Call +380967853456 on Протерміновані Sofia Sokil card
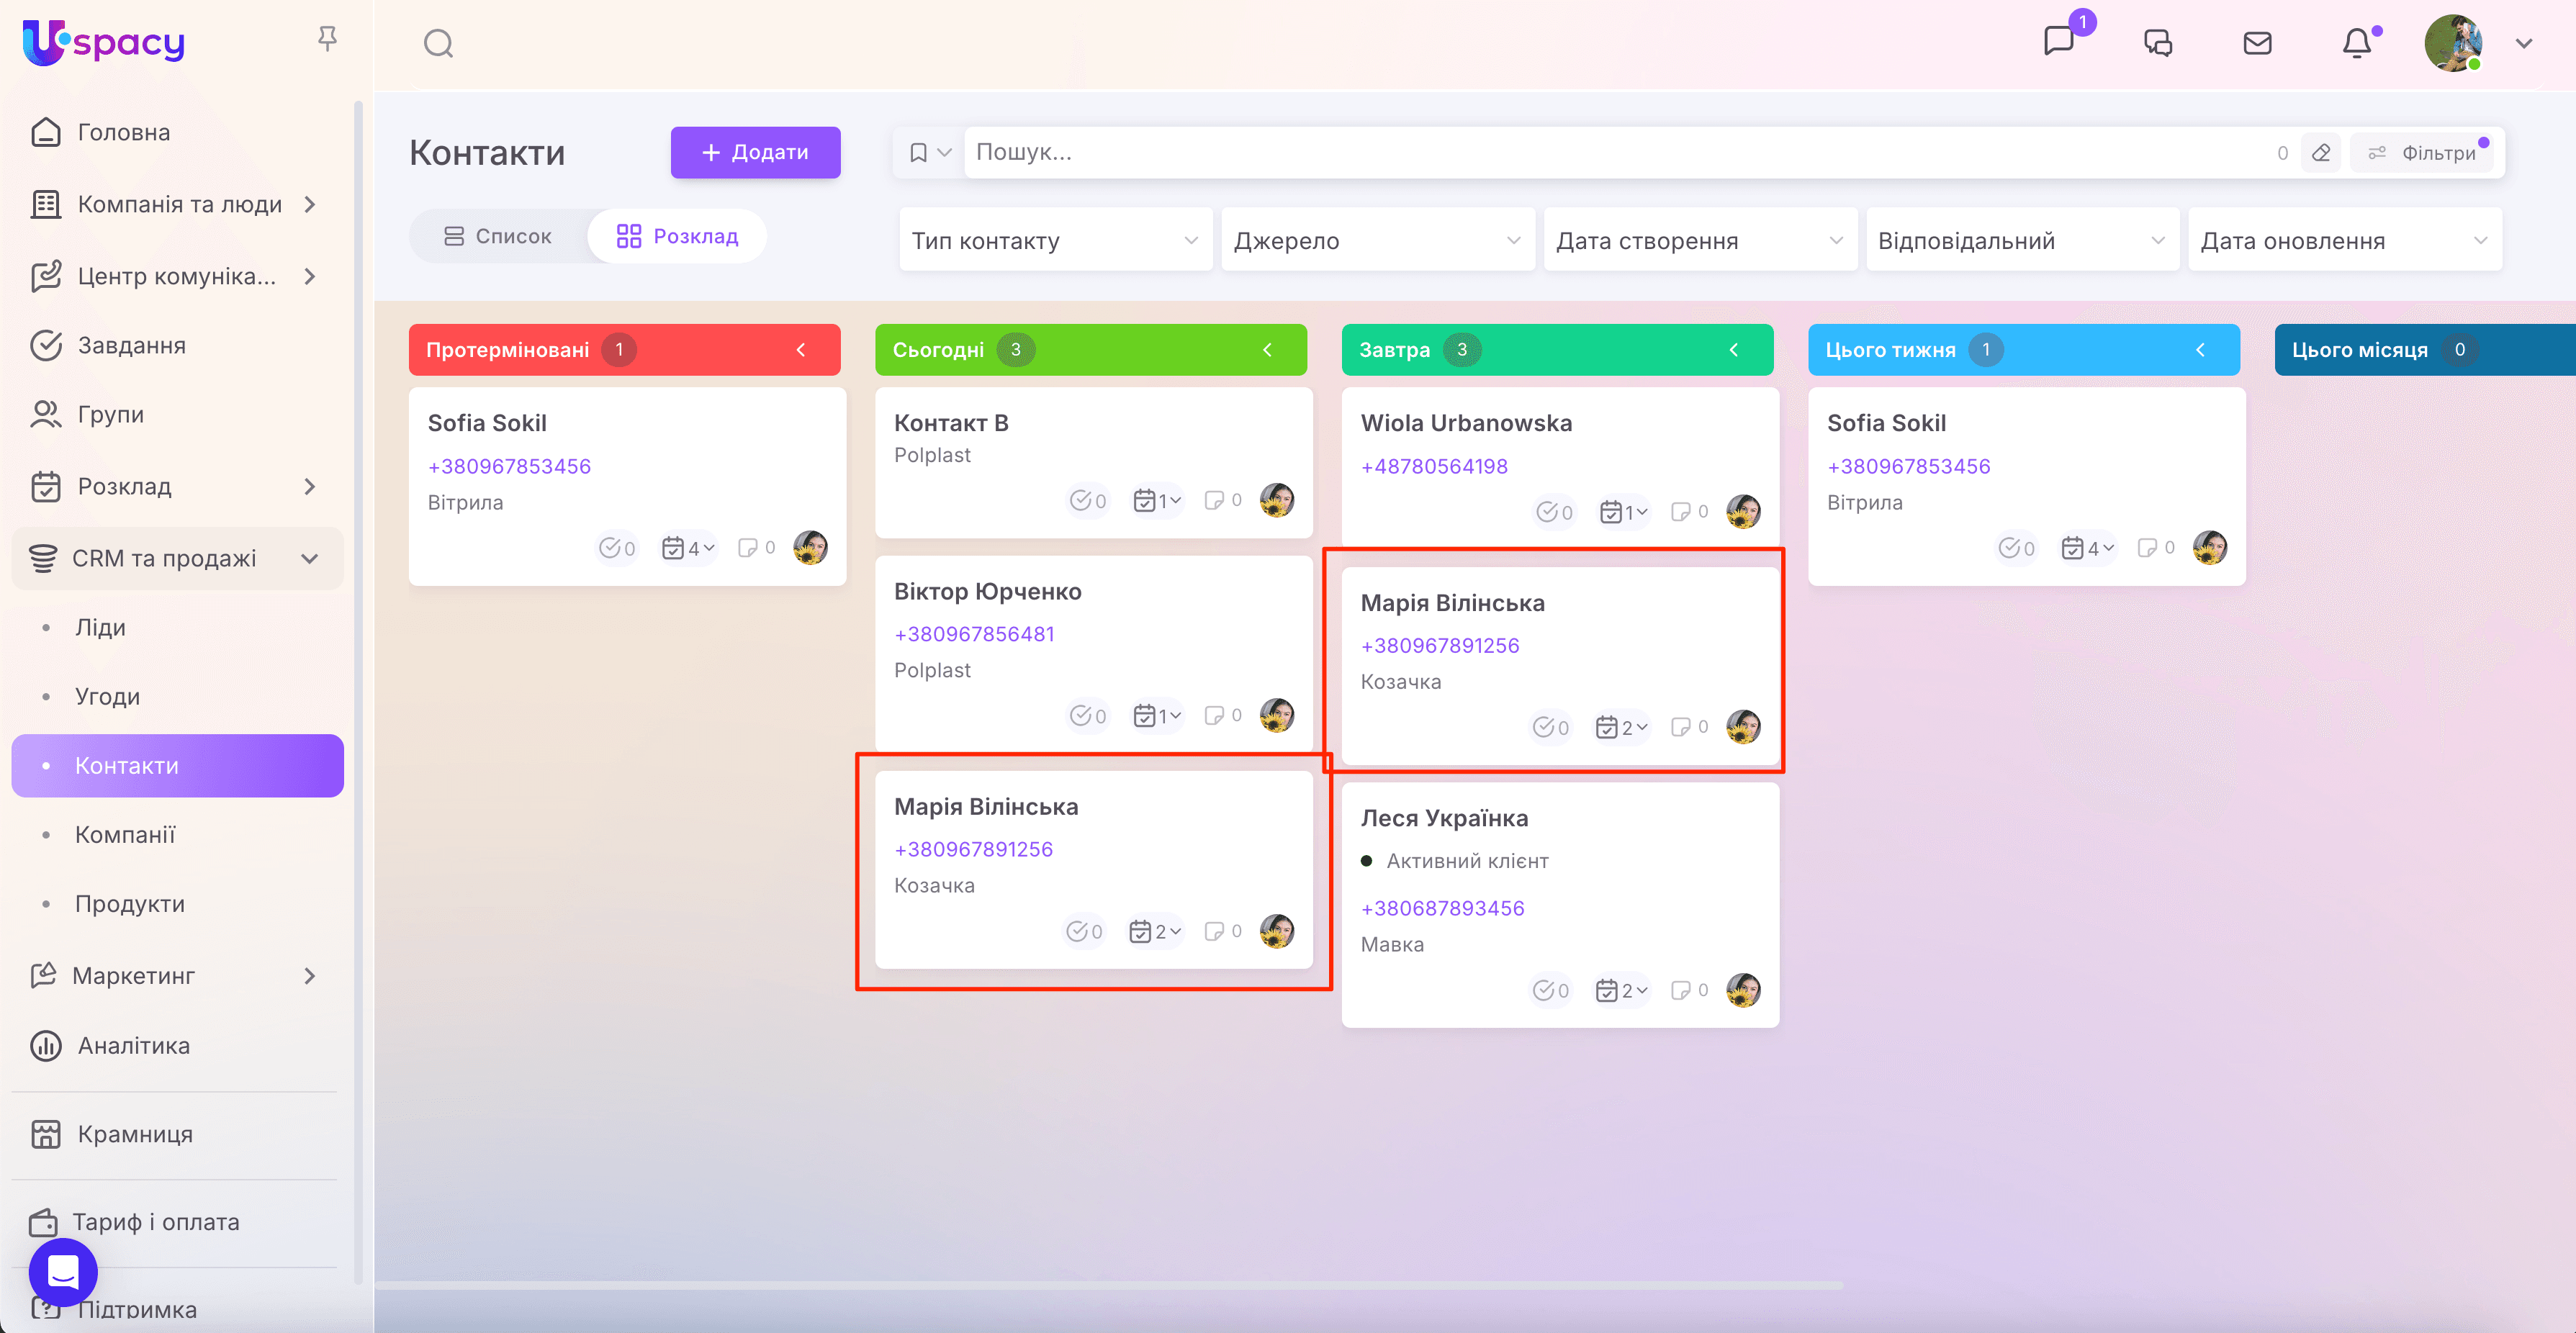 pos(509,466)
